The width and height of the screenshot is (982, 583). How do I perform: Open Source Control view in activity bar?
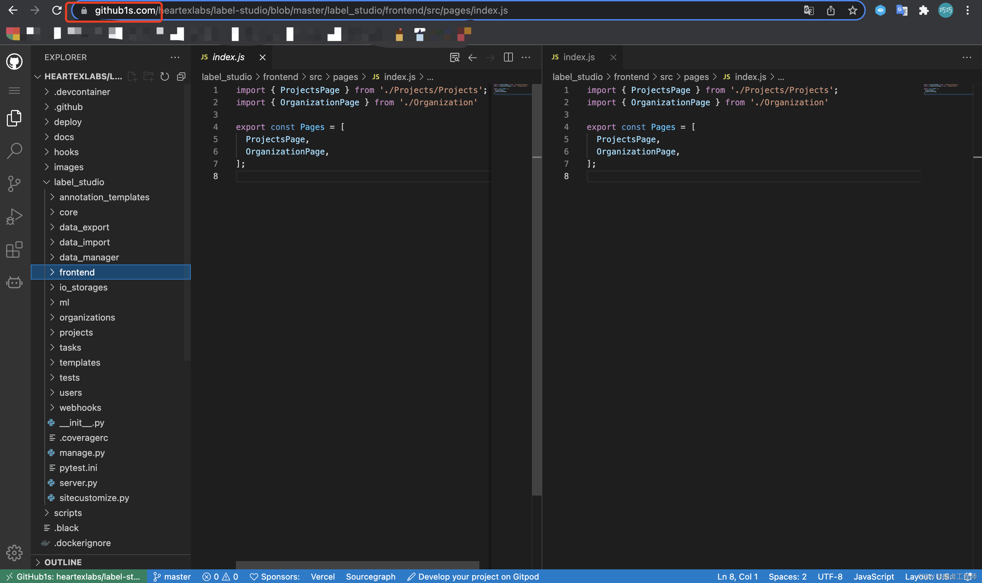15,184
